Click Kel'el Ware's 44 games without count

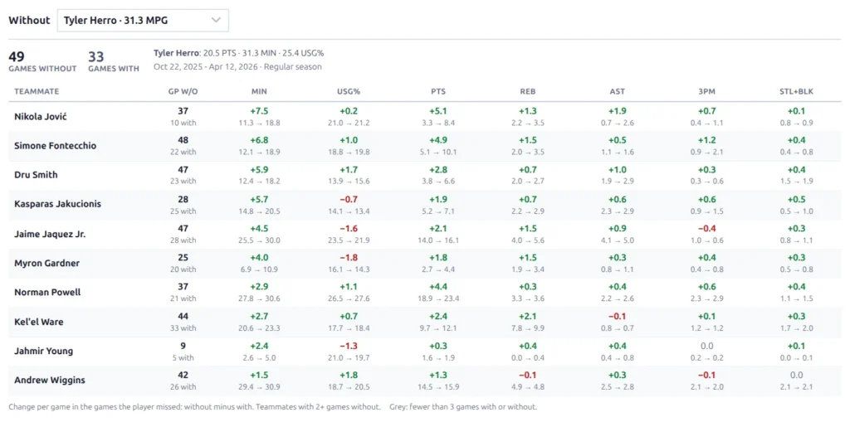pyautogui.click(x=183, y=317)
